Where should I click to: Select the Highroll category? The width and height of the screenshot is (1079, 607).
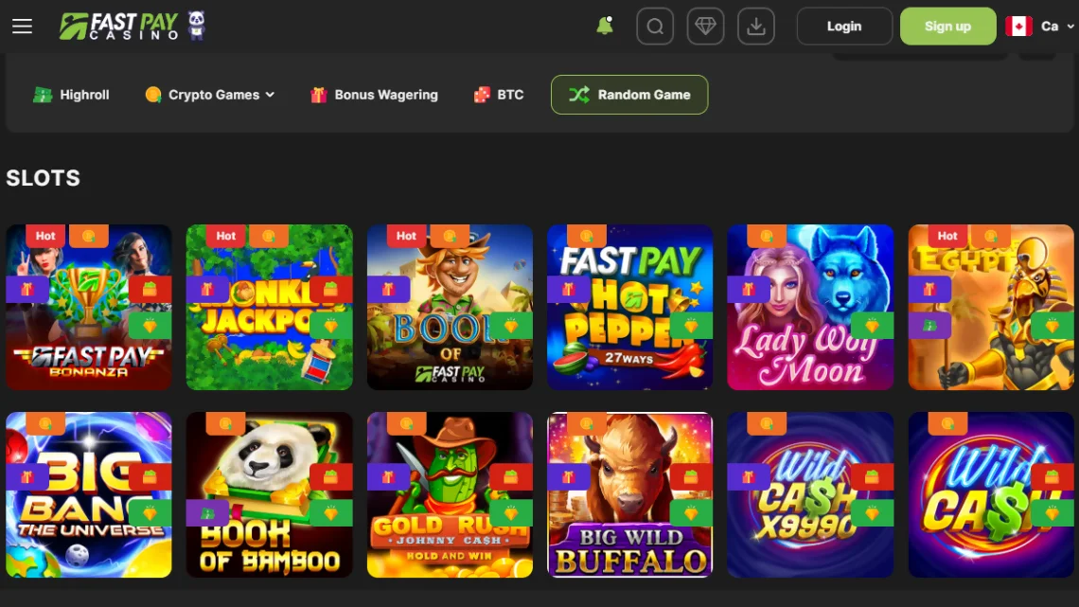(x=72, y=95)
